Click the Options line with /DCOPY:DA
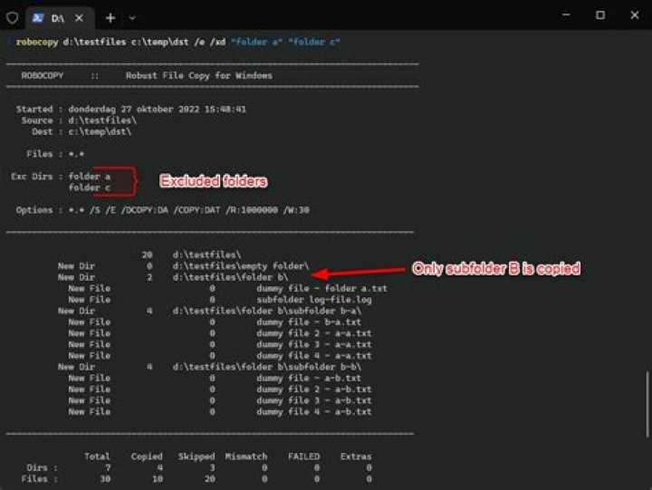Image resolution: width=652 pixels, height=490 pixels. 163,210
